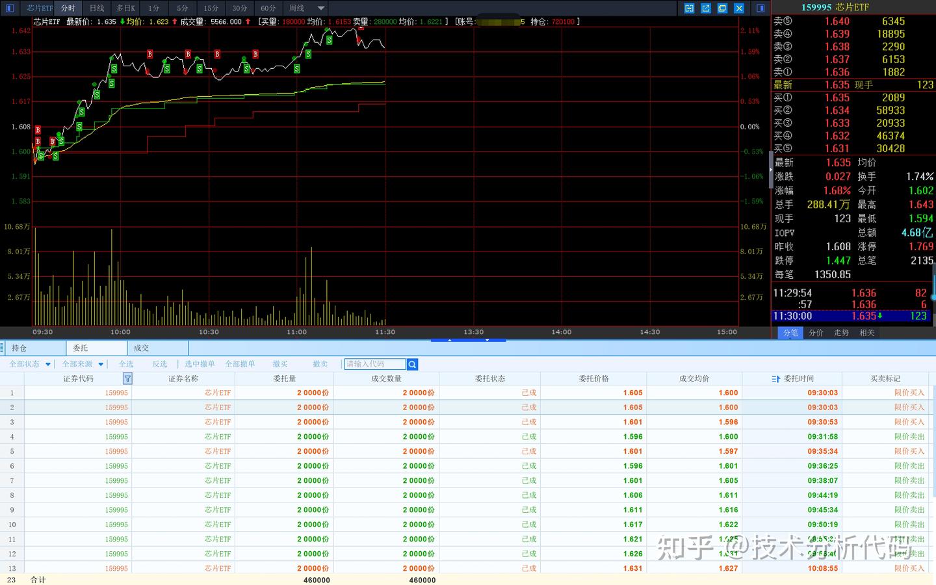Screen dimensions: 936x585
Task: Click the first B buy marker near open
Action: pos(38,130)
